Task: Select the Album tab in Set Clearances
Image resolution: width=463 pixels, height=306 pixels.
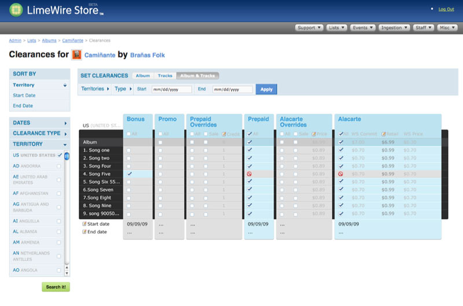Action: point(142,76)
